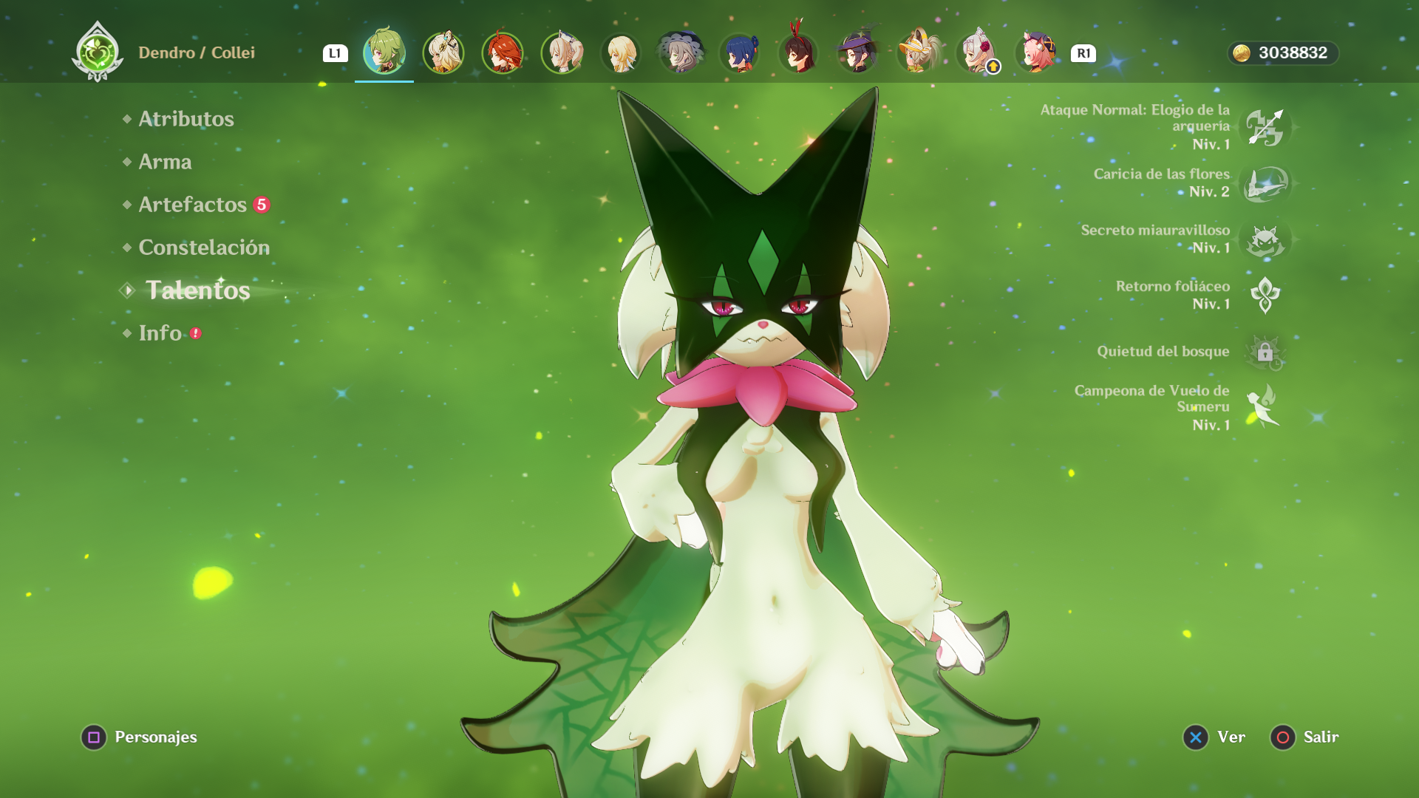Click the Salir button
Viewport: 1419px width, 798px height.
1304,737
